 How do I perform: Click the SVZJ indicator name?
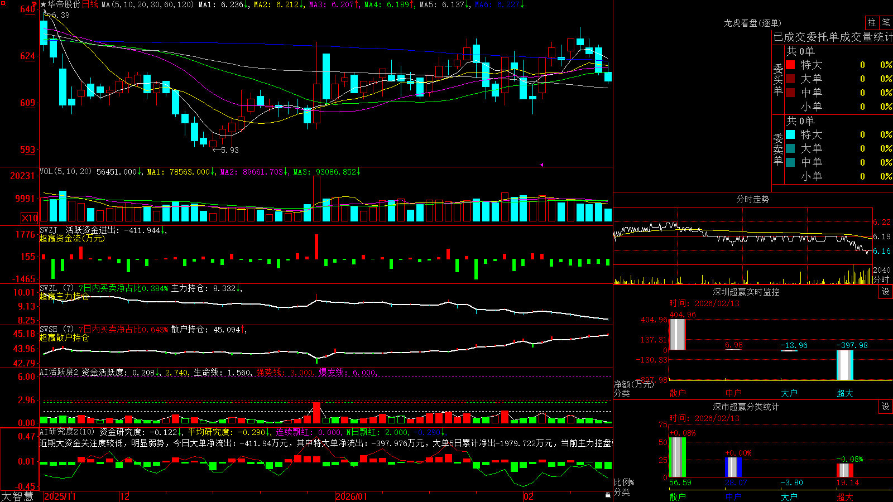tap(49, 230)
